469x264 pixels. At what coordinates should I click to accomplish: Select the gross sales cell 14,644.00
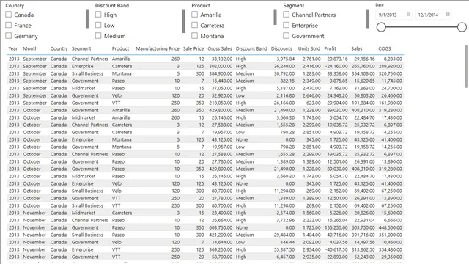221,242
